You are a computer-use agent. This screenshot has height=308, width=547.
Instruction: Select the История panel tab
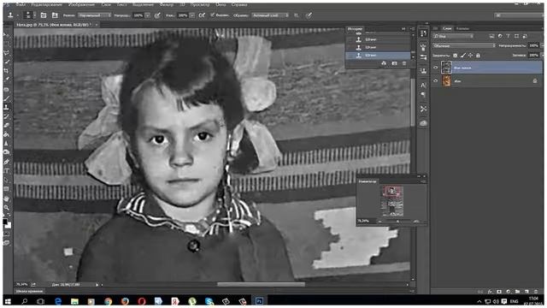pos(355,28)
